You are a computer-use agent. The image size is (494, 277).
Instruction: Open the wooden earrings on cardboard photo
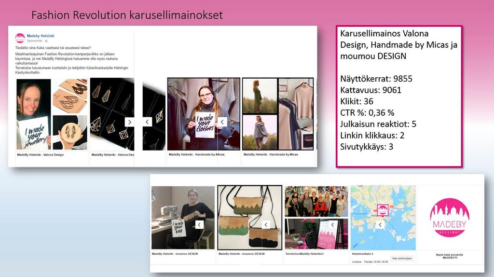point(69,96)
